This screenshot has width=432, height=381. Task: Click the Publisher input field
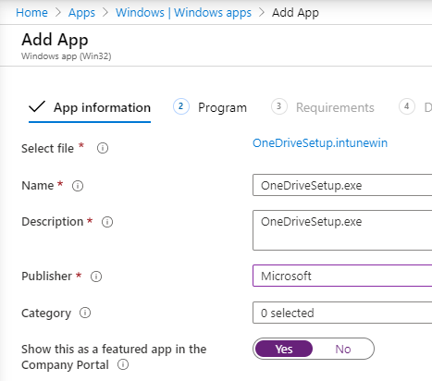342,276
